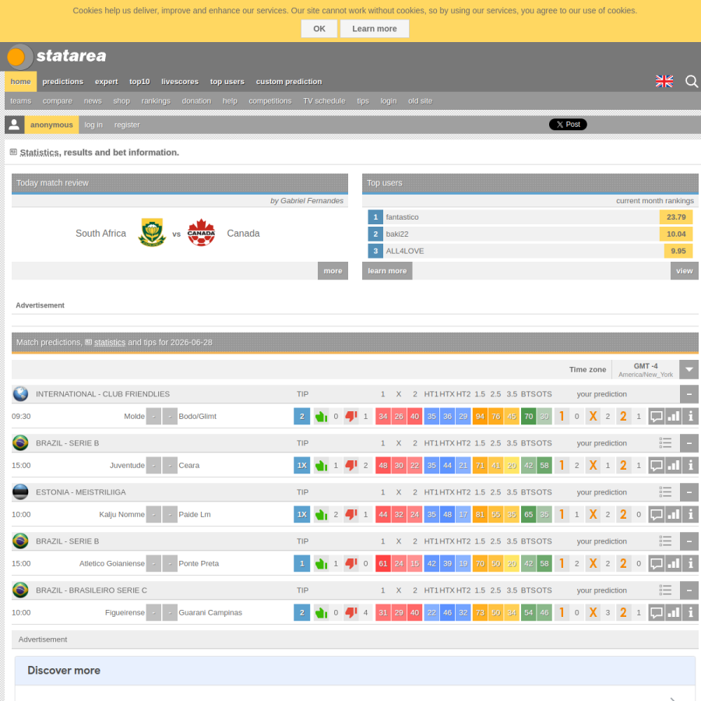Select prediction X for Atletico Goianiense match
701x701 pixels.
pyautogui.click(x=593, y=564)
